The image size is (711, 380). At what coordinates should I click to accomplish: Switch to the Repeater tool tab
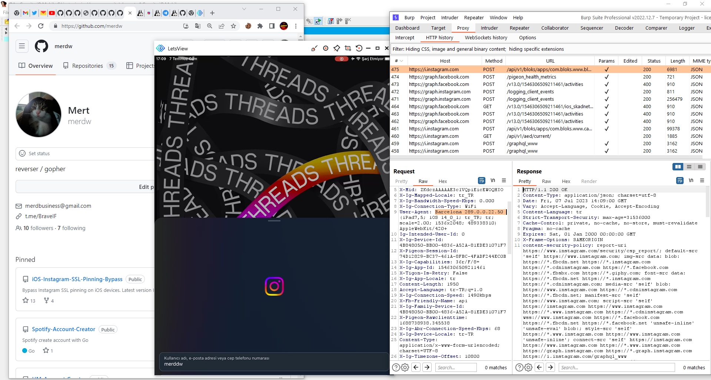click(519, 28)
